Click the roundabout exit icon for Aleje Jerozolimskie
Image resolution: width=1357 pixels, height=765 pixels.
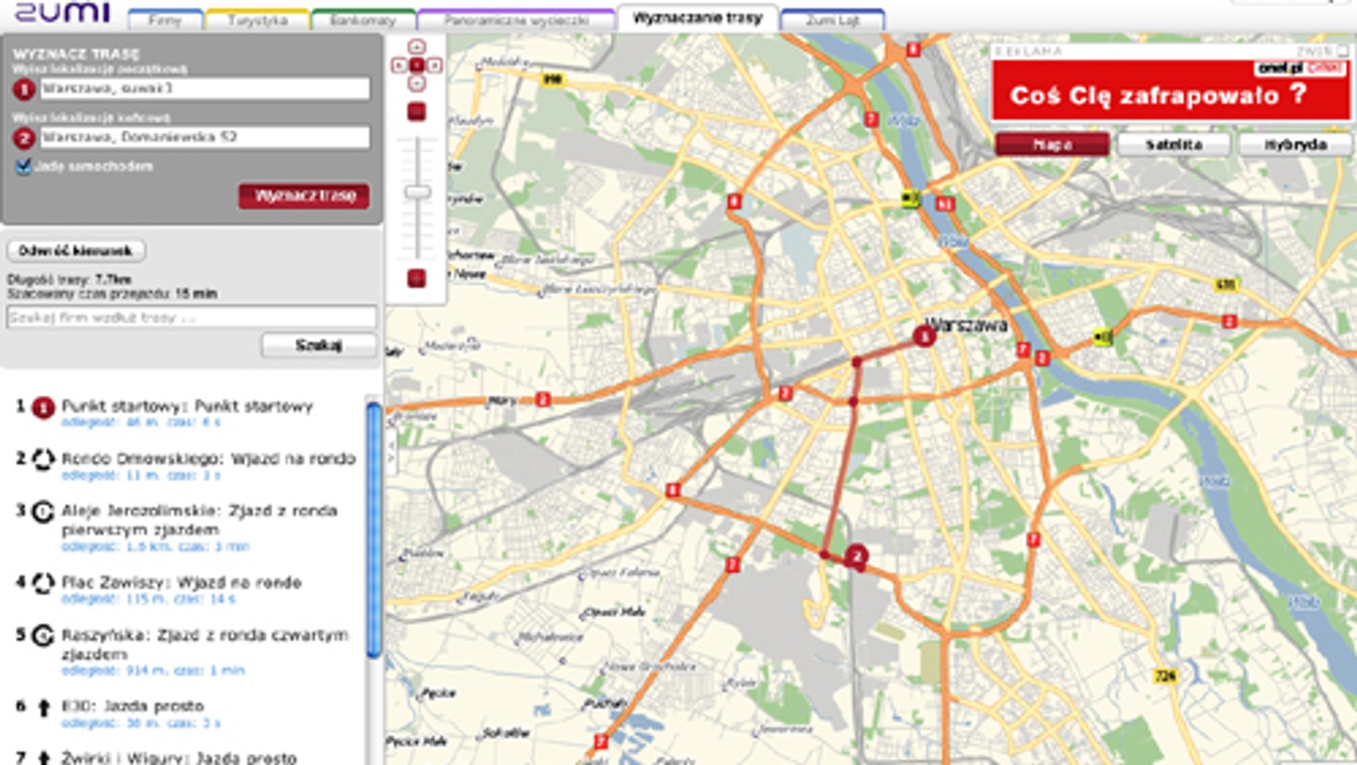point(43,512)
